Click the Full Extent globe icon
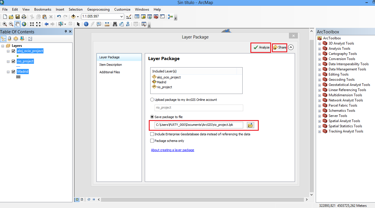375x208 pixels. coord(24,24)
